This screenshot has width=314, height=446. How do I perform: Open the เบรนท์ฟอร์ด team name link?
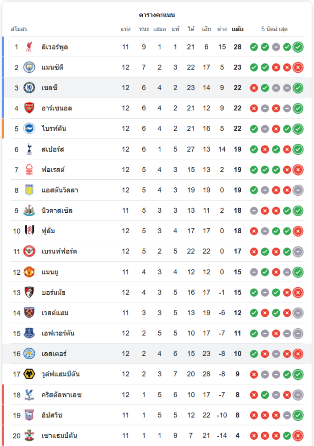point(59,252)
